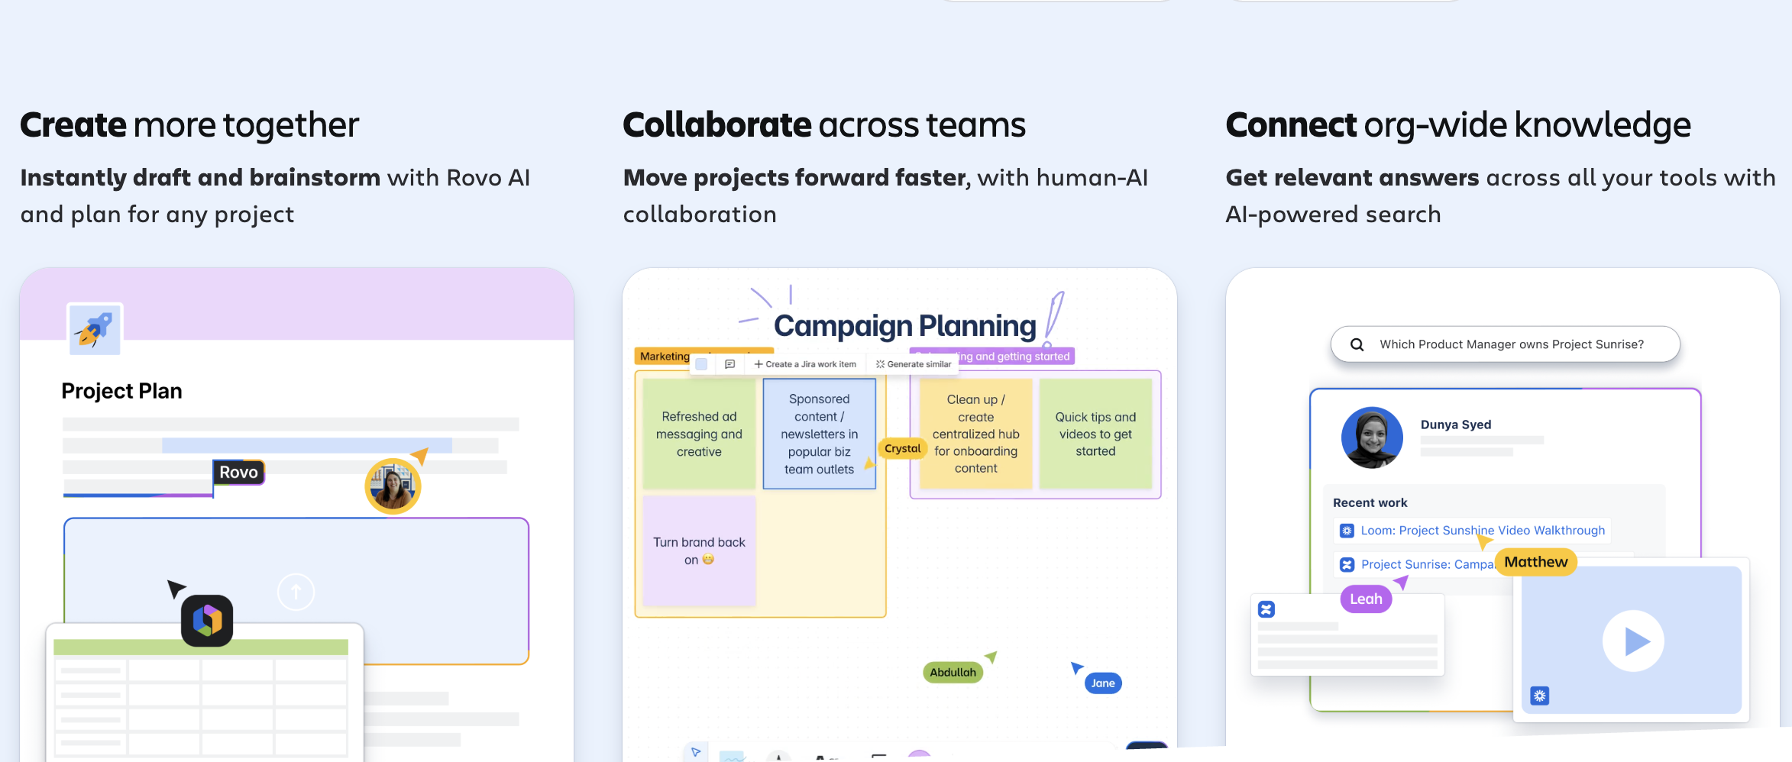The image size is (1792, 762).
Task: Click the Confluence icon on document card
Action: (x=1266, y=609)
